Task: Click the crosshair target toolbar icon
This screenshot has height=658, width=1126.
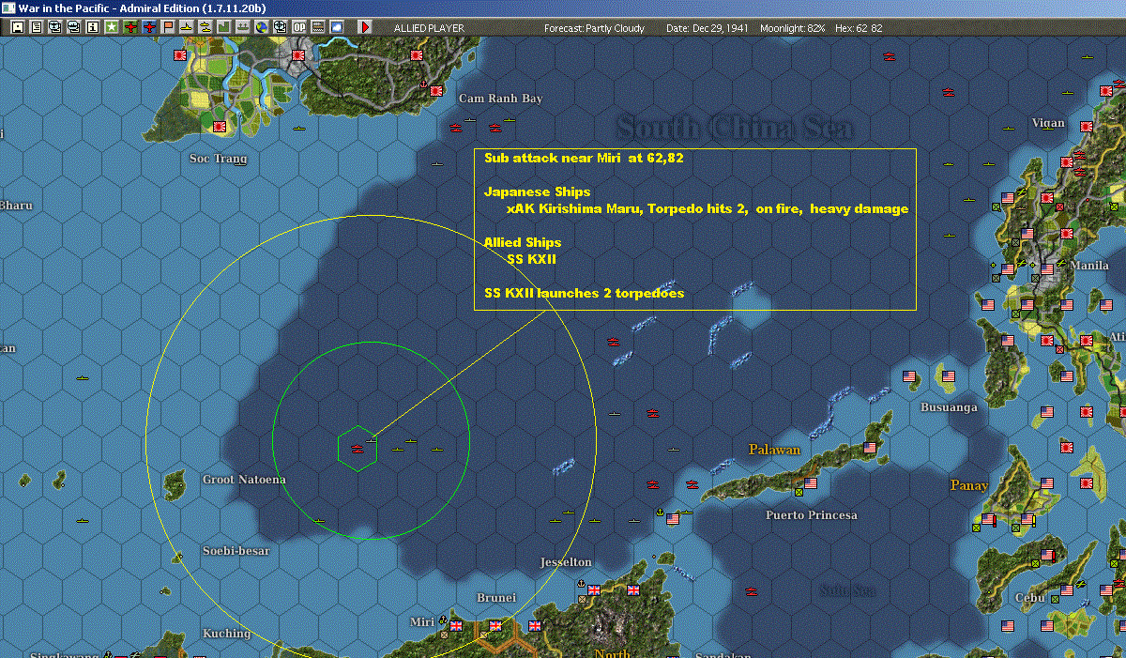Action: pos(281,27)
